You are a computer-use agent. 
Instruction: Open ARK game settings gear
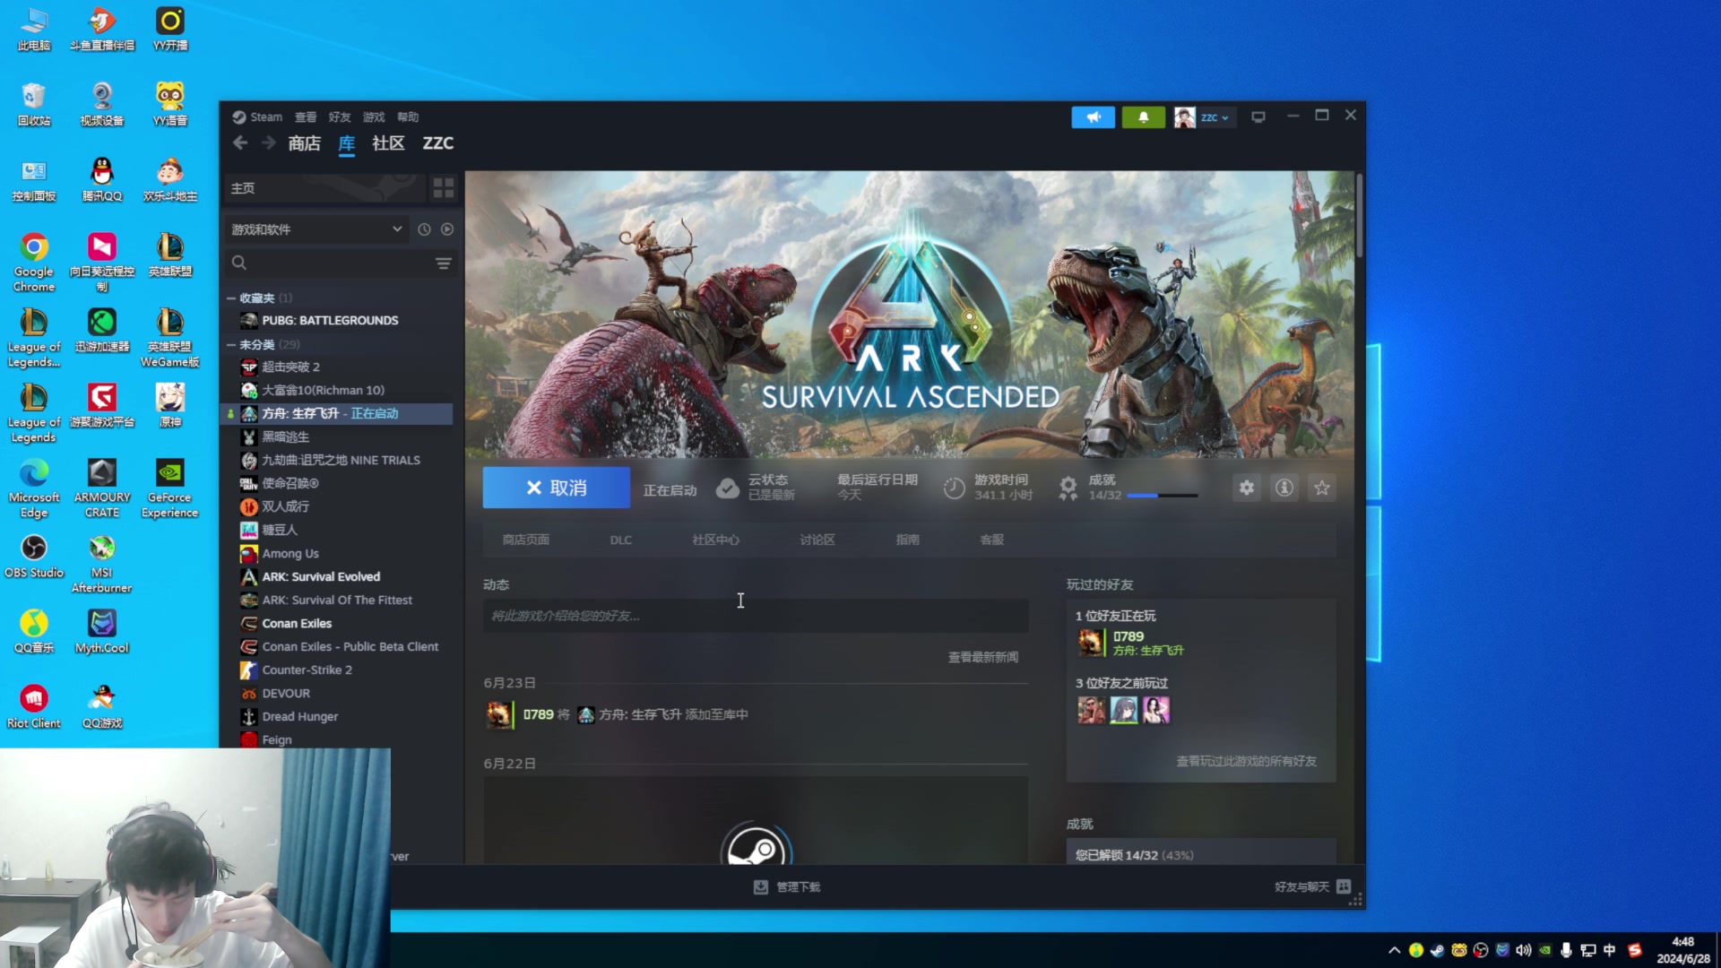tap(1247, 488)
